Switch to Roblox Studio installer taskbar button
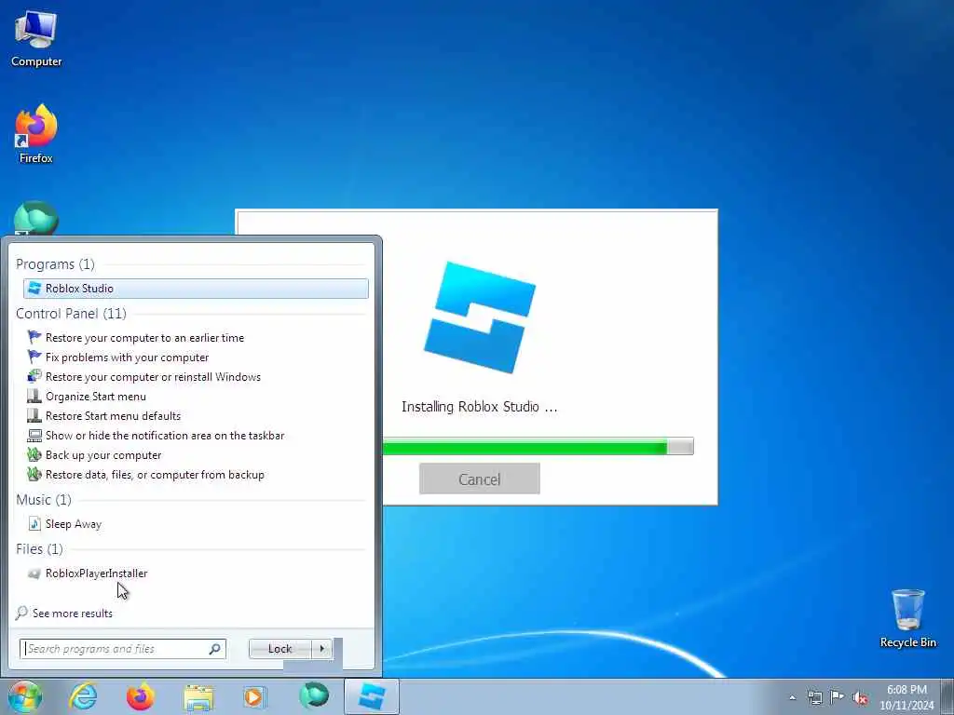 coord(372,696)
